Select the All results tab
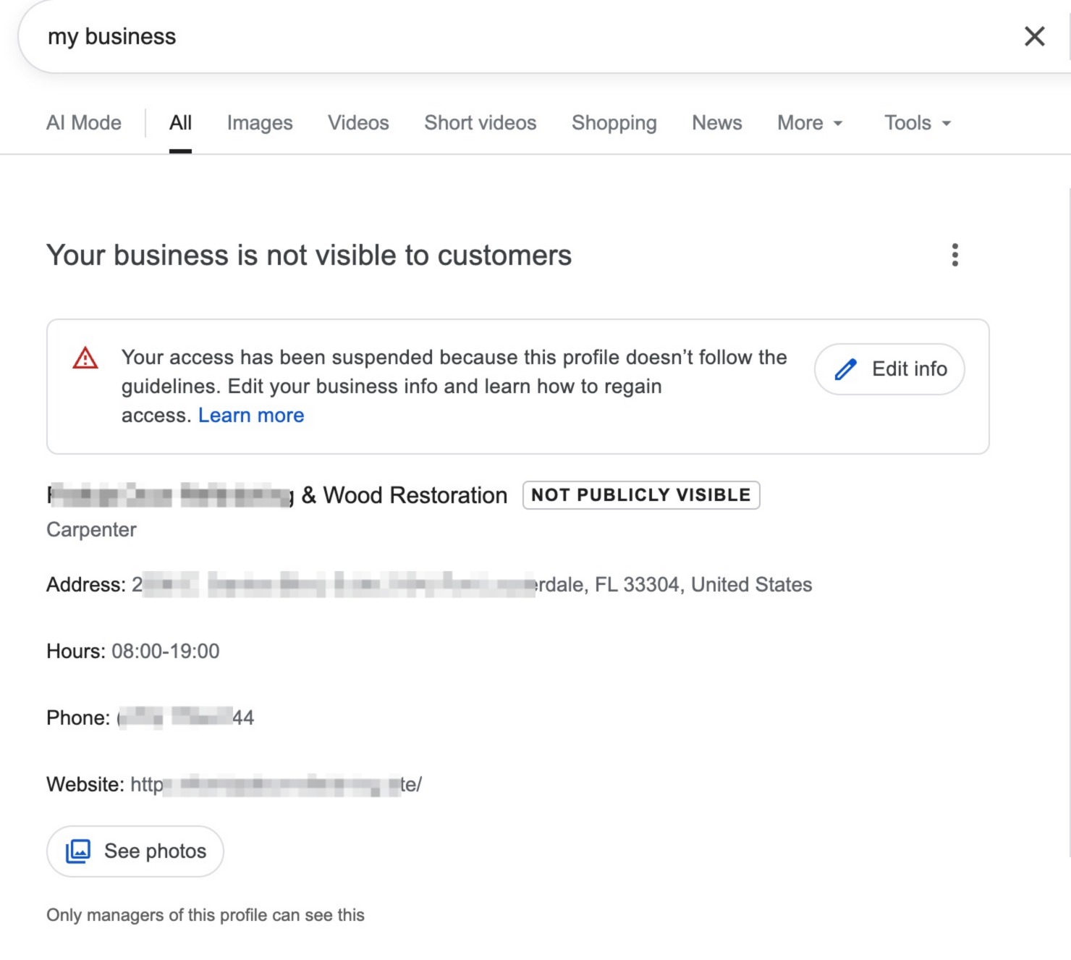 coord(180,123)
